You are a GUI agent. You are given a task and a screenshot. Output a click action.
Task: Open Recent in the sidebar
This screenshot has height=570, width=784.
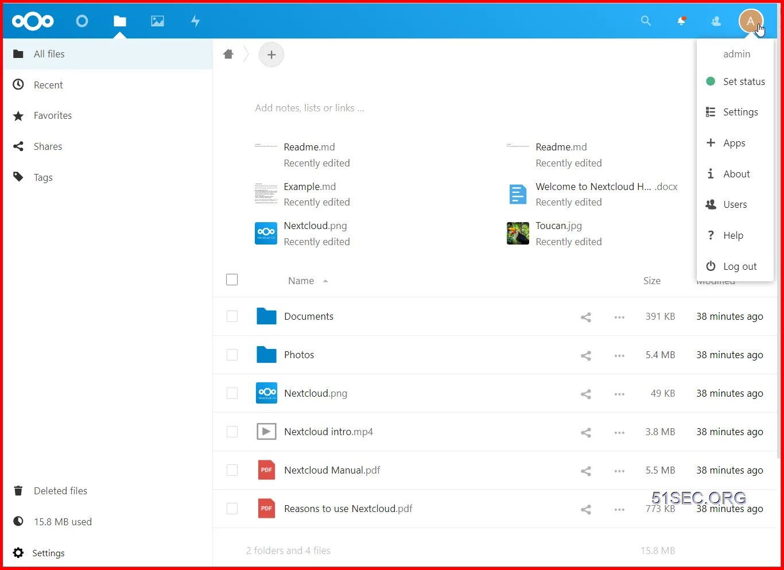coord(108,85)
